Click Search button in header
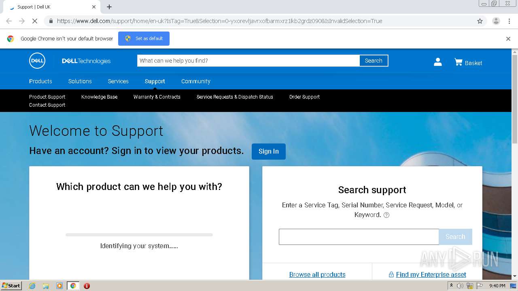This screenshot has width=518, height=291. click(374, 61)
